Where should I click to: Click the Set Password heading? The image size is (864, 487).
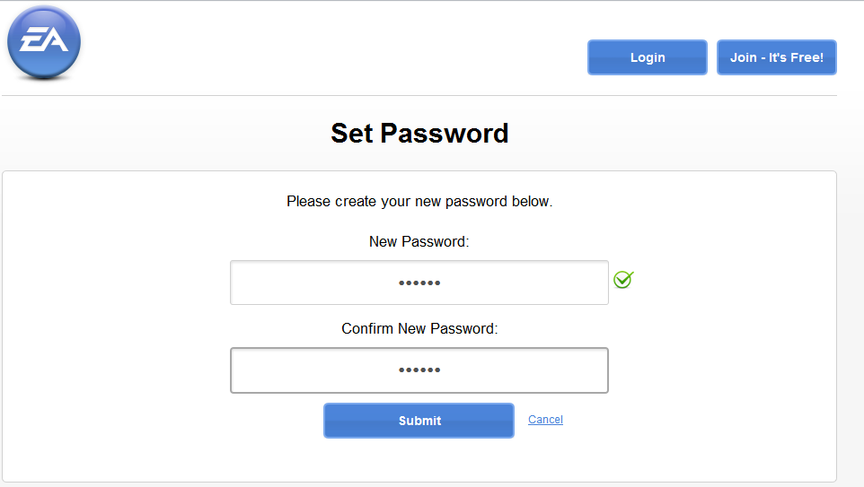pyautogui.click(x=419, y=133)
